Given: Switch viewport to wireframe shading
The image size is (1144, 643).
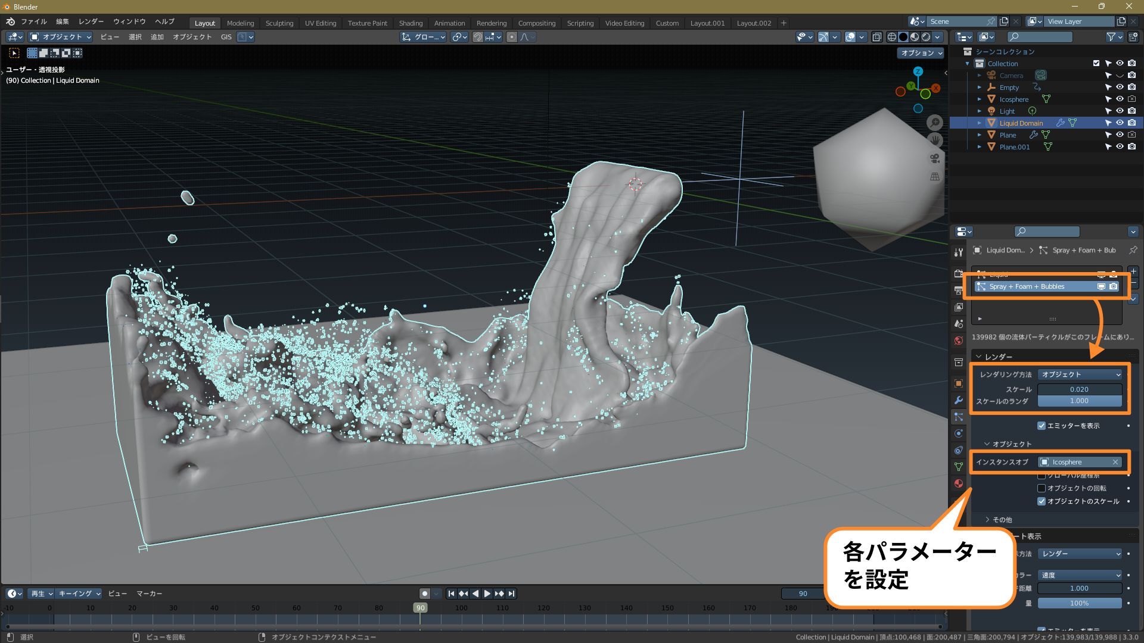Looking at the screenshot, I should click(x=892, y=37).
